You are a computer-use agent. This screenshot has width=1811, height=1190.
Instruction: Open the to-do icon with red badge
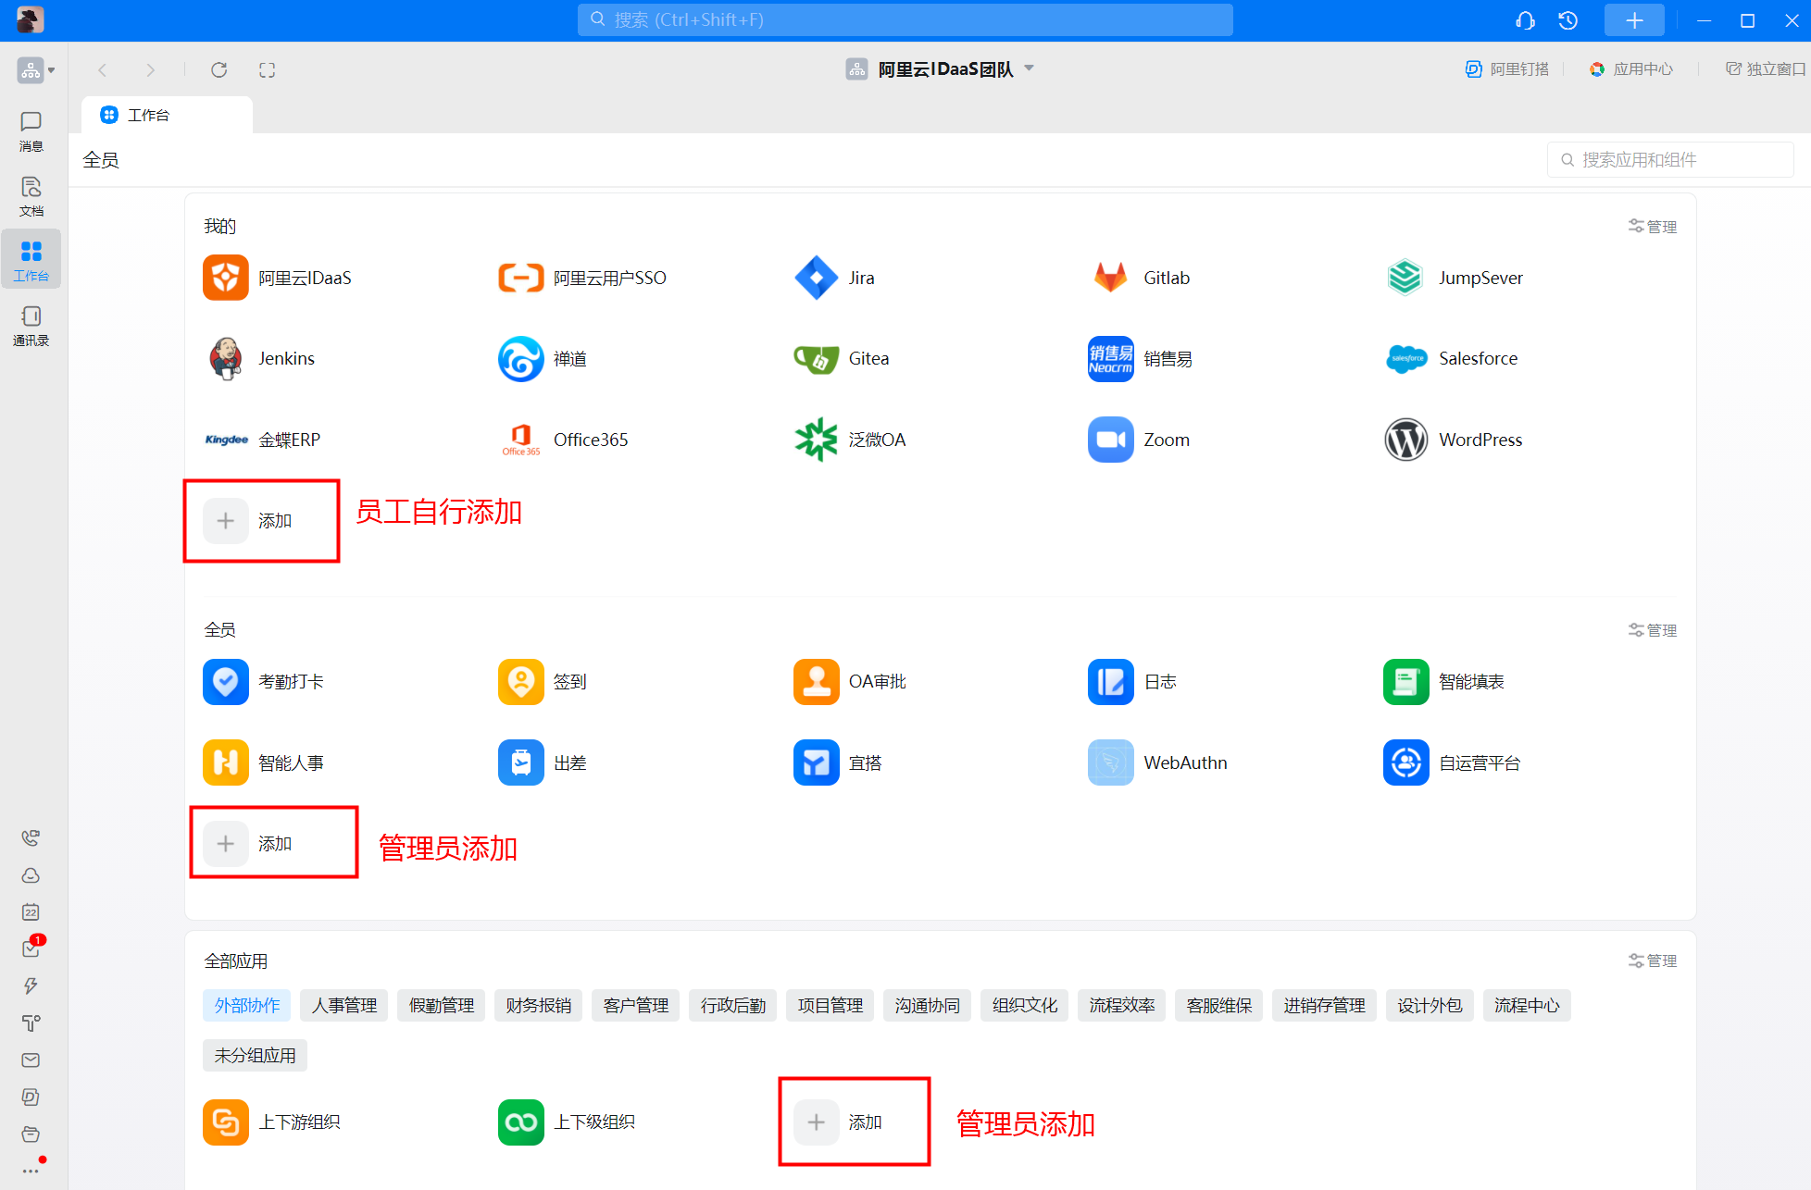pos(31,948)
